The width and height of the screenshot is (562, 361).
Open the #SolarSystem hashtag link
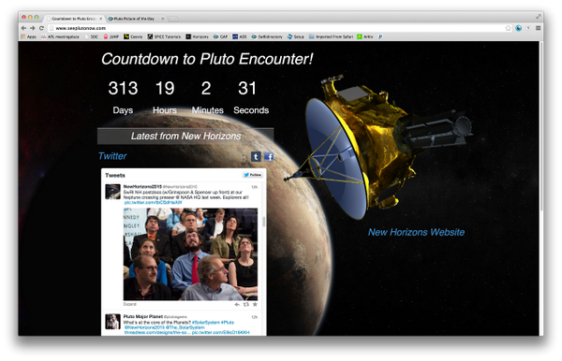point(205,323)
